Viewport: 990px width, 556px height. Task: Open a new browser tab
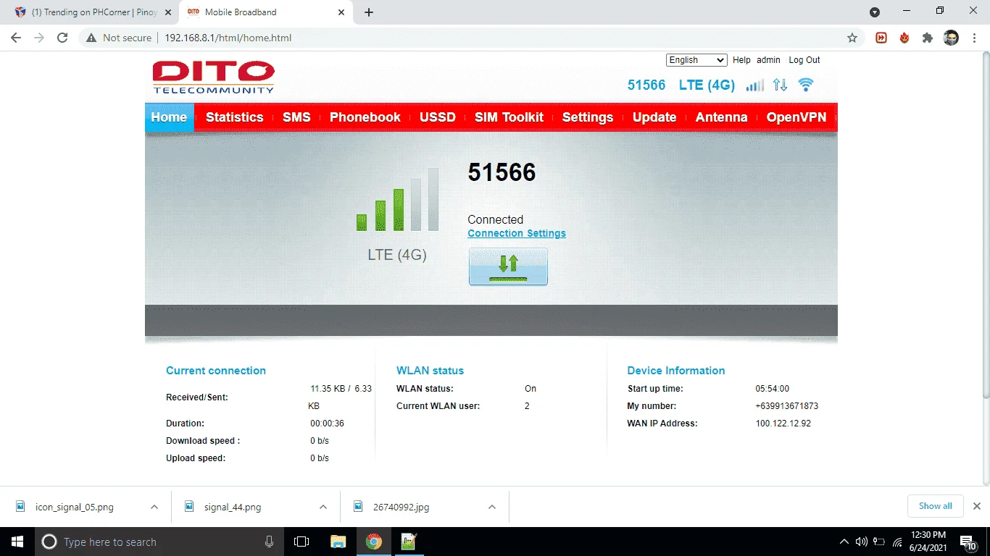pos(369,12)
